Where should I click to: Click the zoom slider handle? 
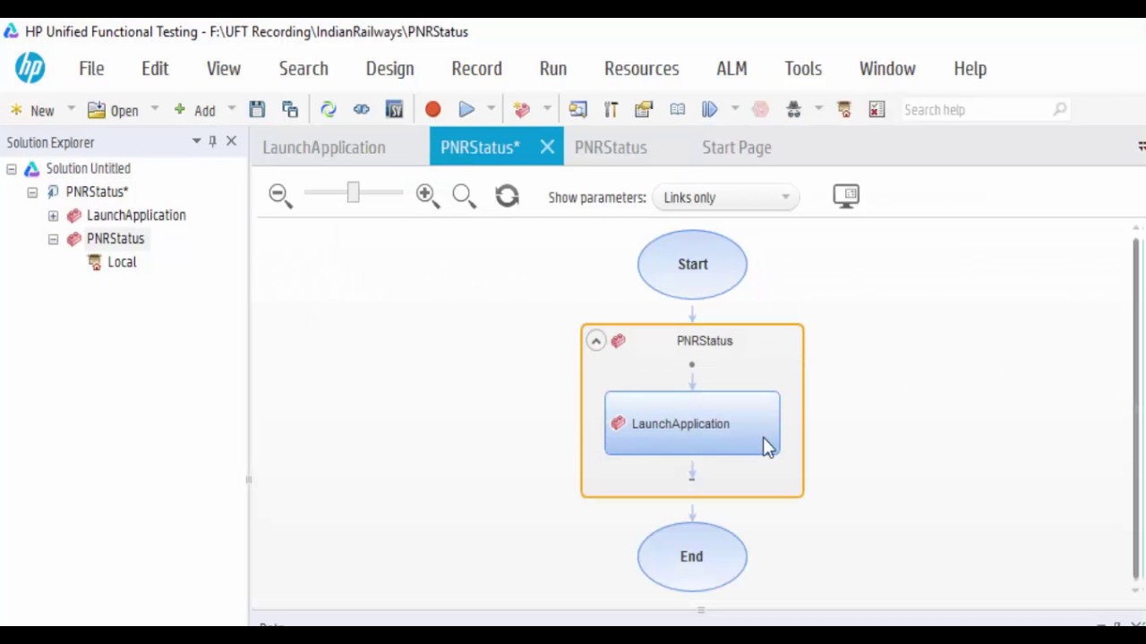(x=353, y=192)
